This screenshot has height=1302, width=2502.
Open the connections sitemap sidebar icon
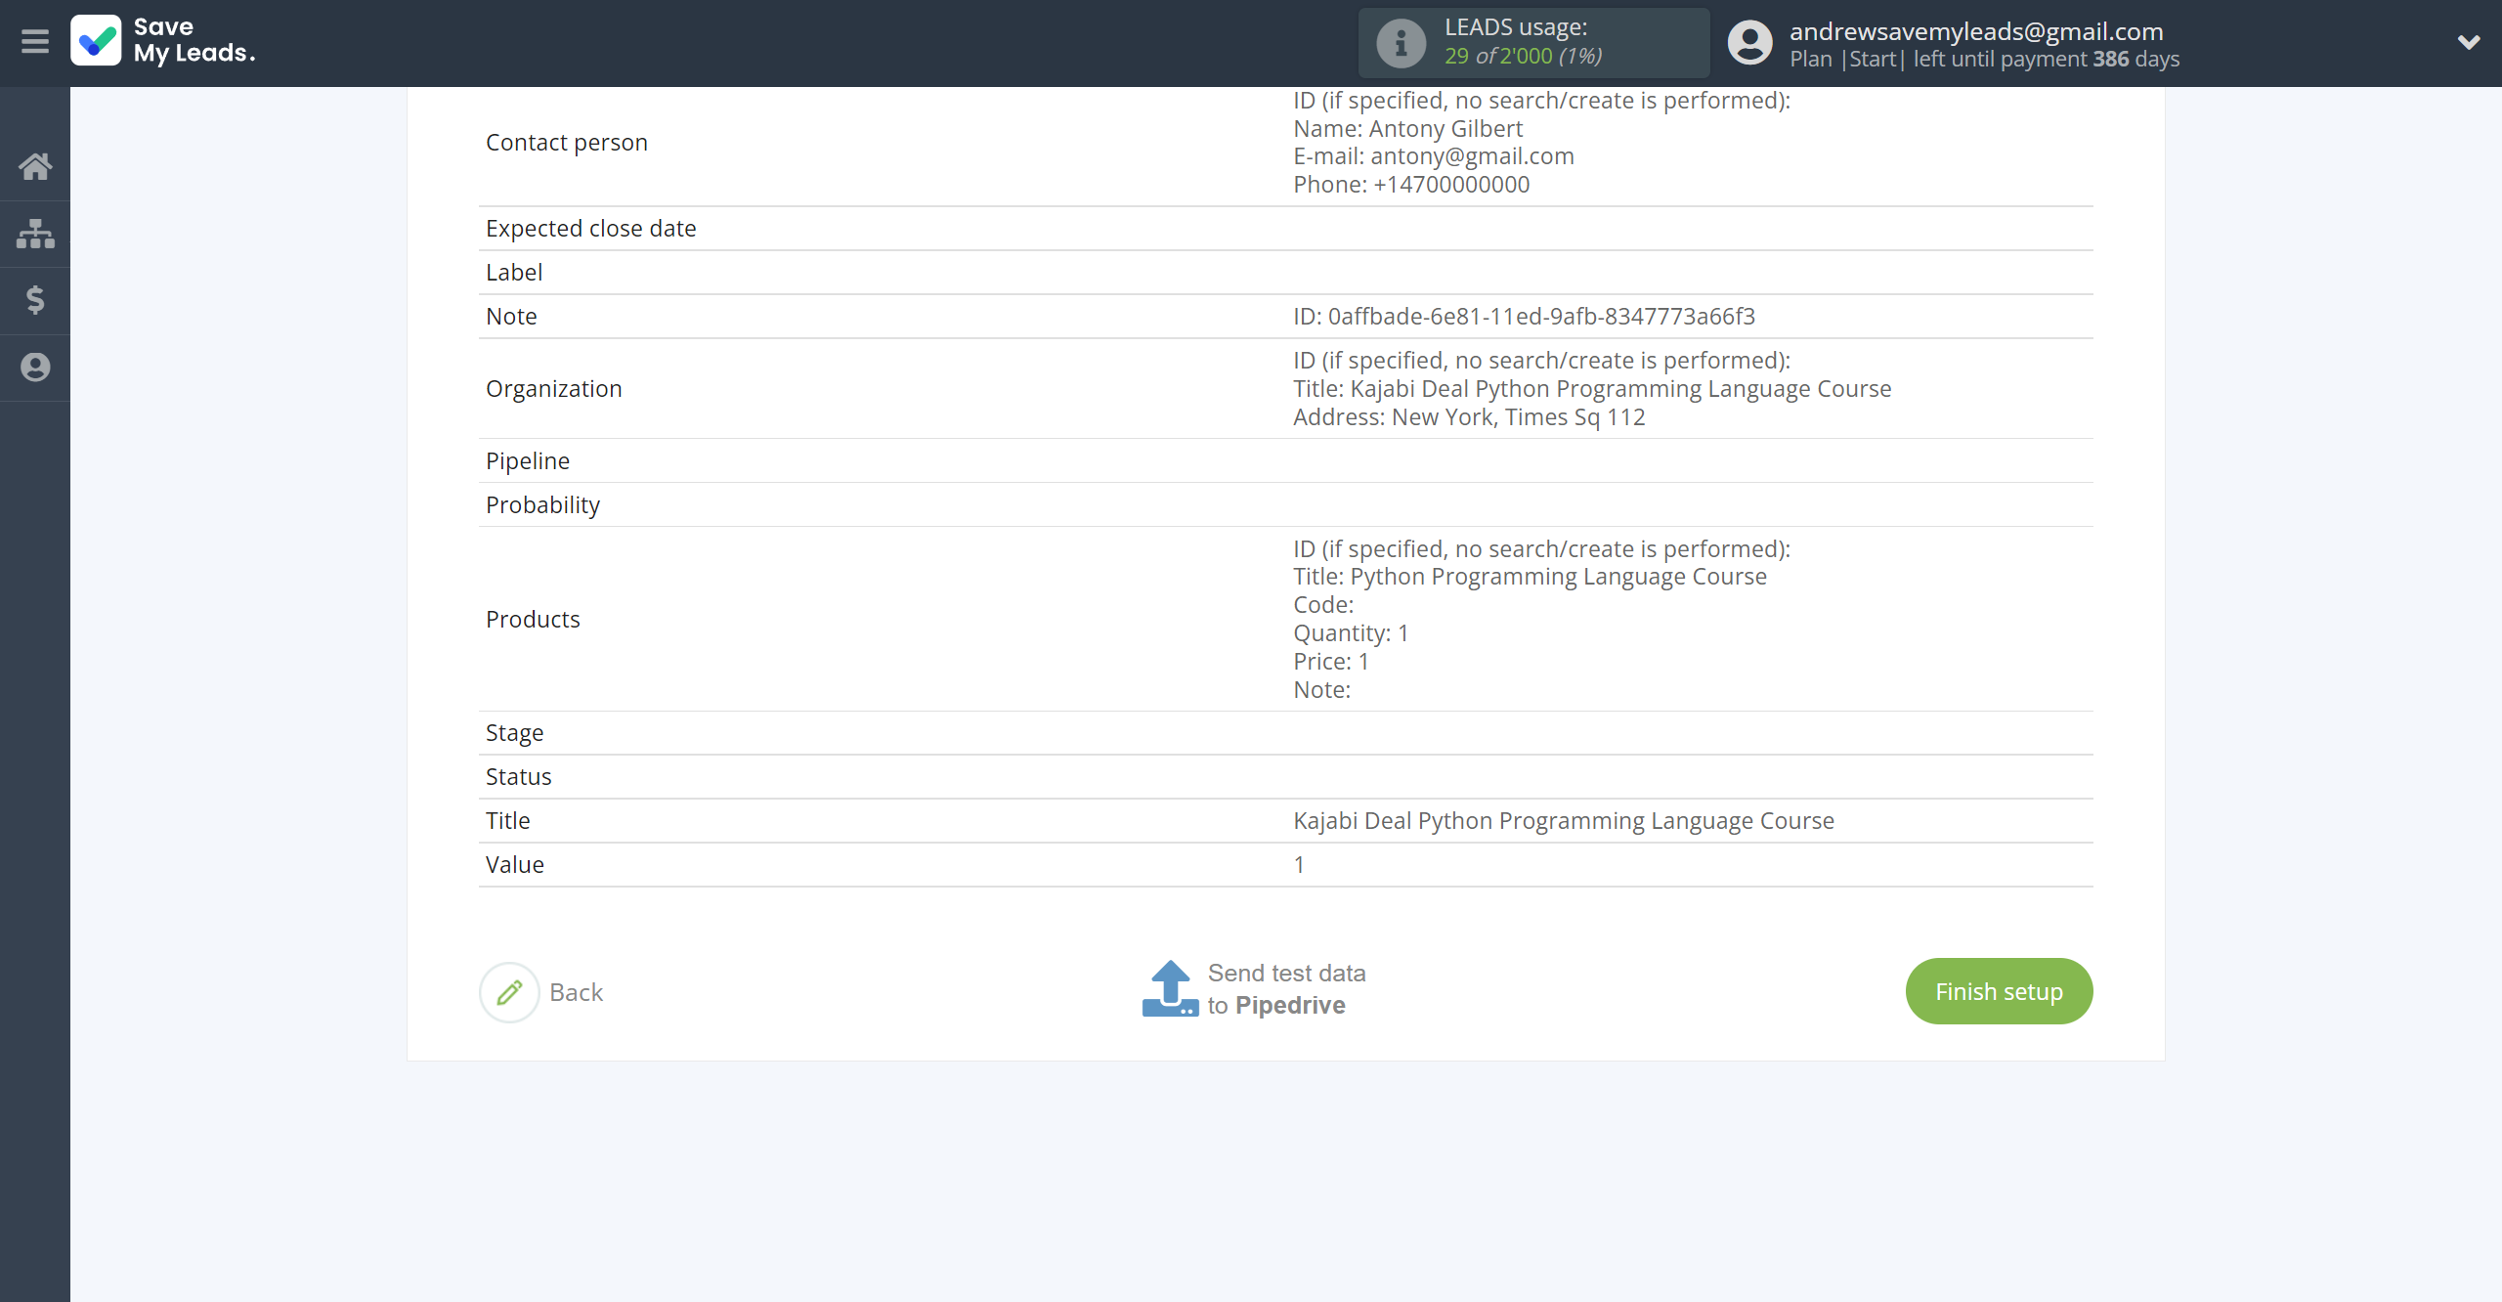click(35, 234)
